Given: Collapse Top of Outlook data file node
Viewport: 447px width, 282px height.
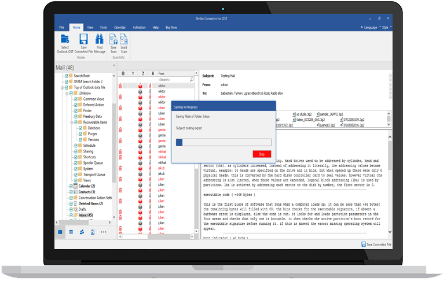Looking at the screenshot, I should click(x=63, y=88).
